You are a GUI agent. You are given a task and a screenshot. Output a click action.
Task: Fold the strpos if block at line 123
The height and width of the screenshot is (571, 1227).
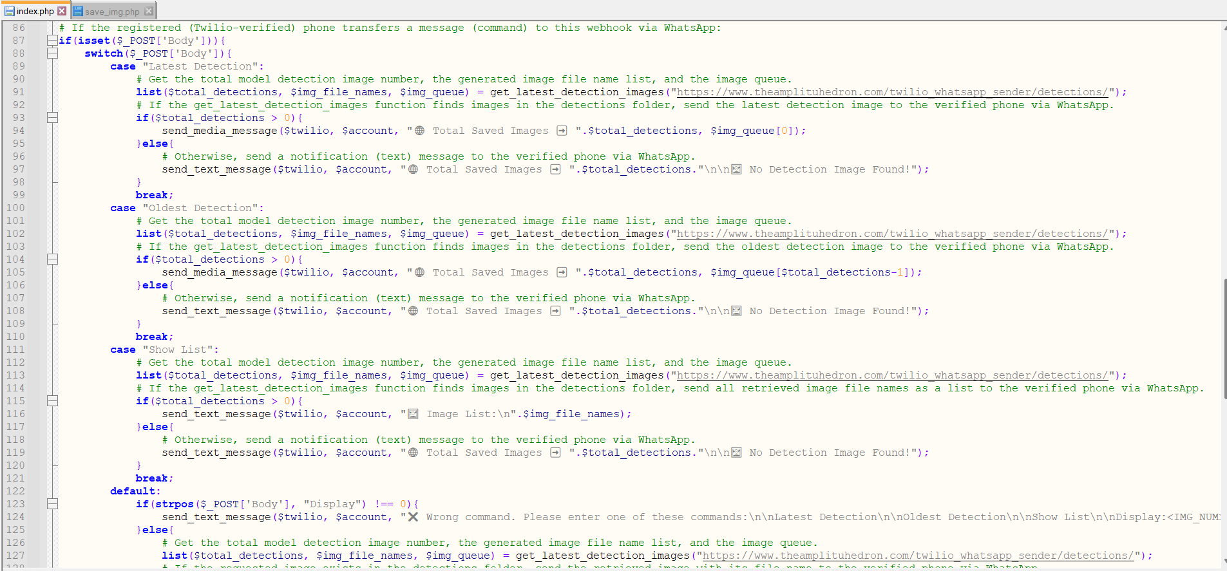[52, 504]
